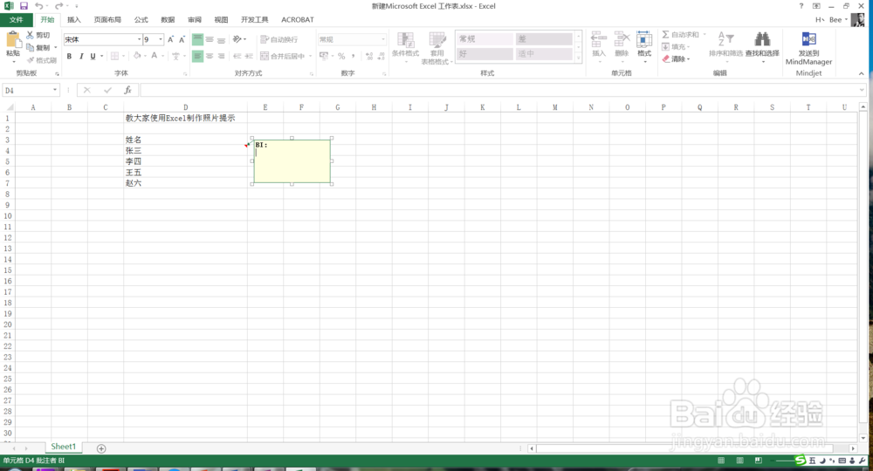Undo the last action in Quick Access
The width and height of the screenshot is (873, 471).
38,6
